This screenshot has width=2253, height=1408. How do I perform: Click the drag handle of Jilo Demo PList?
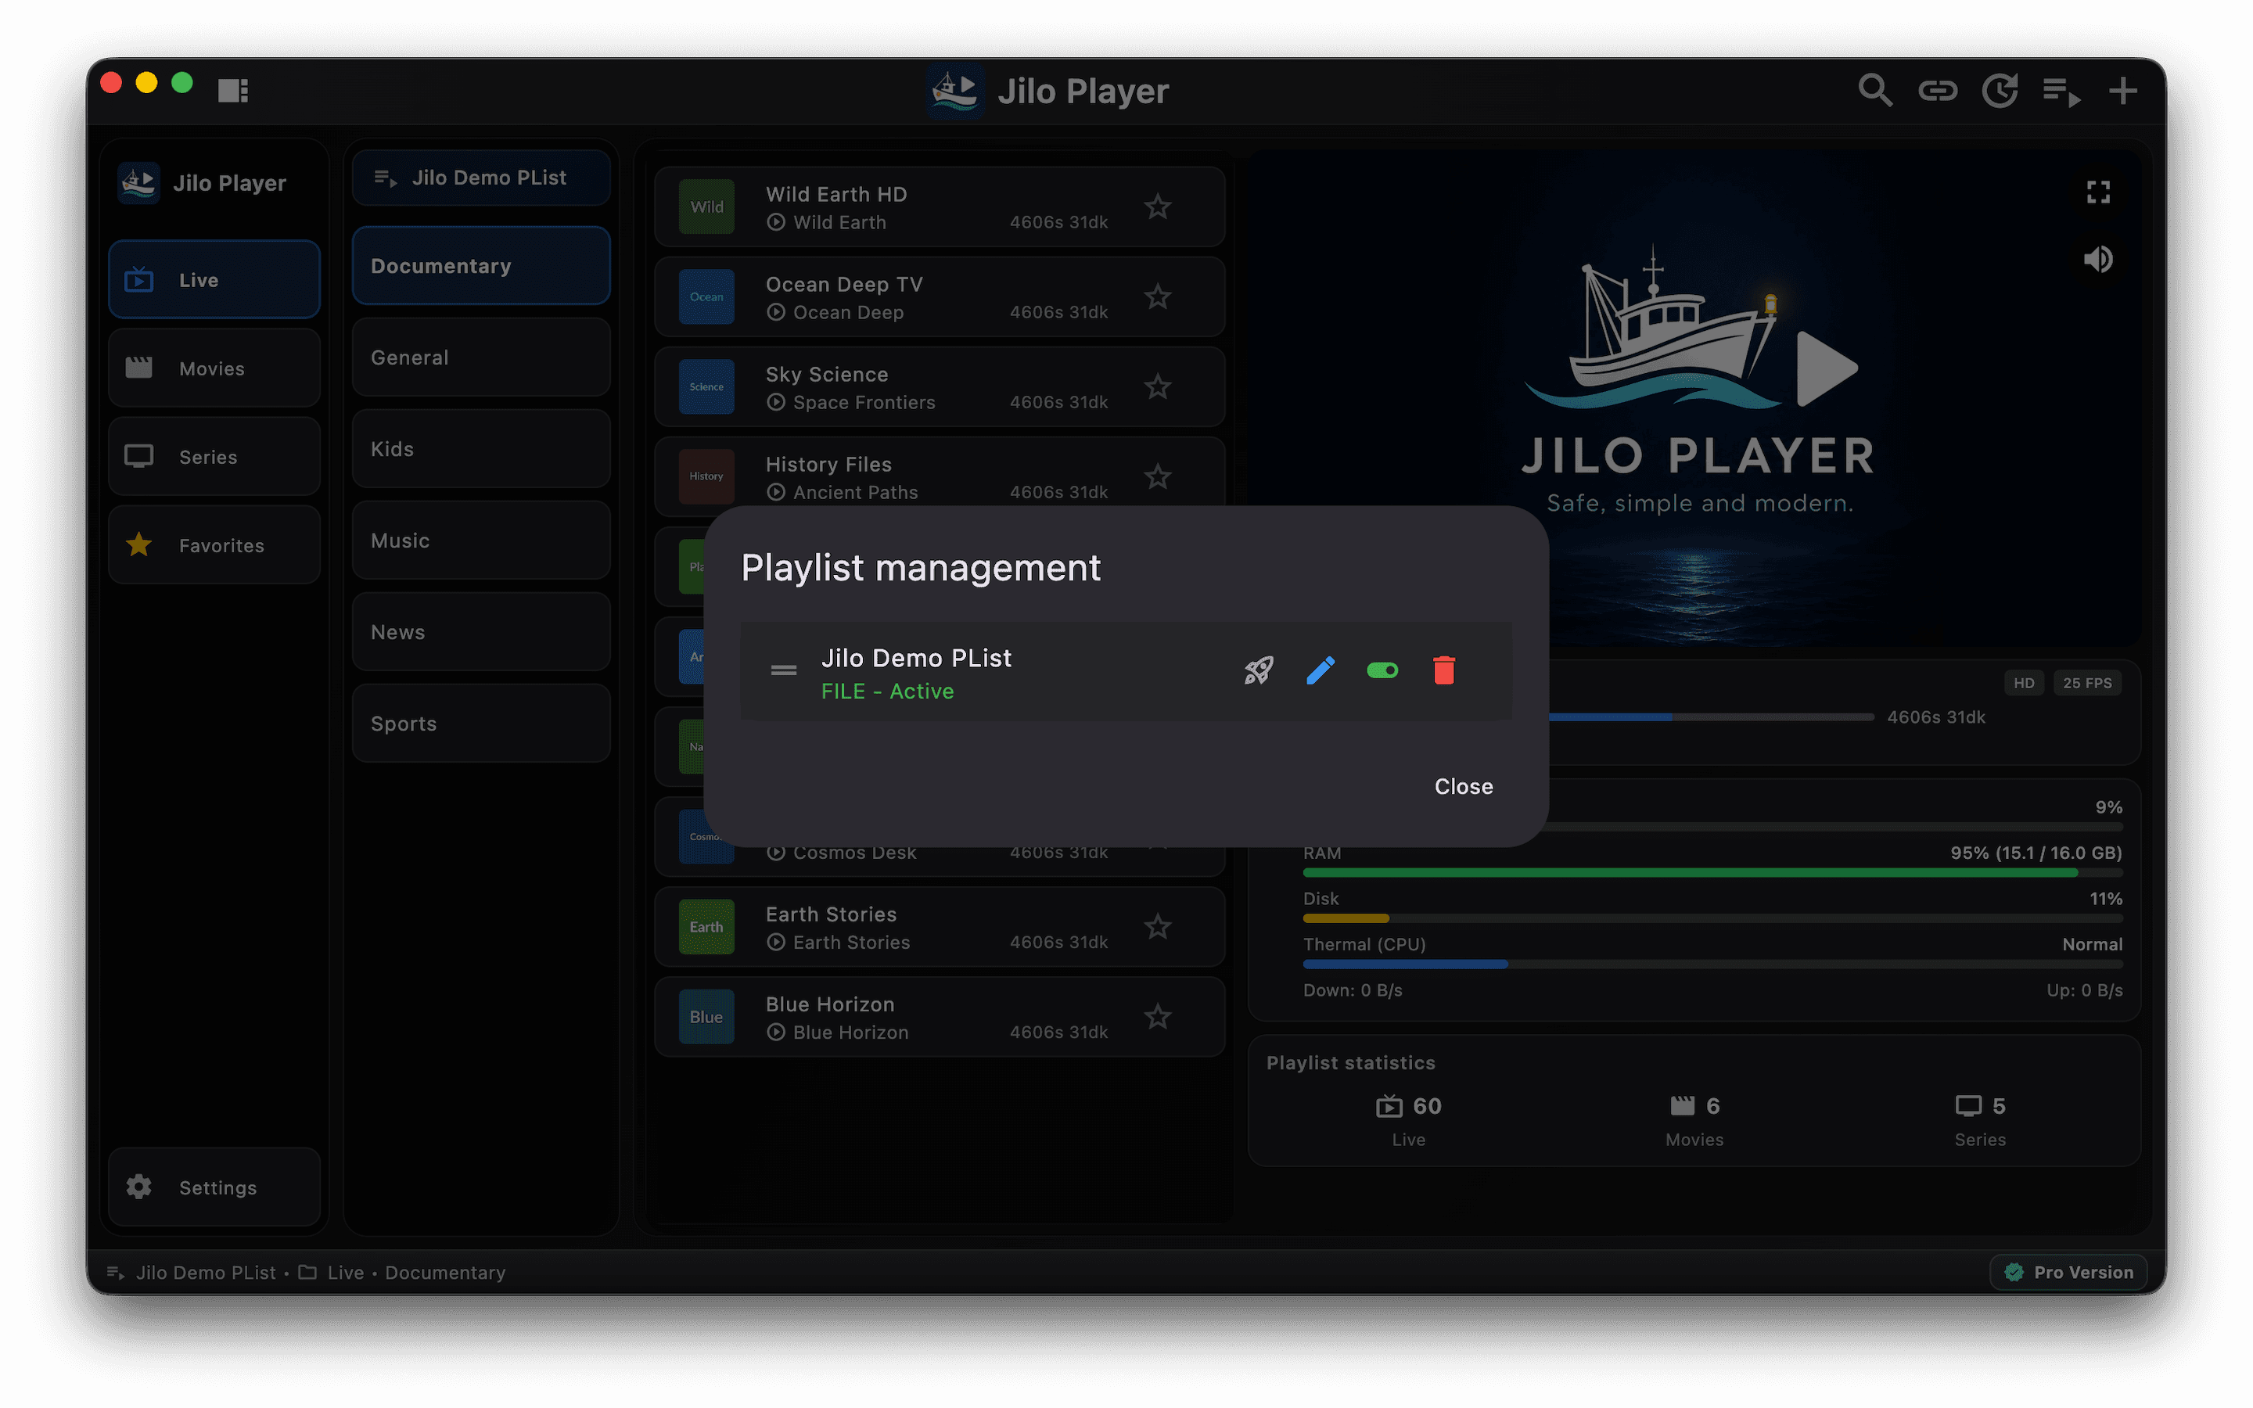784,670
